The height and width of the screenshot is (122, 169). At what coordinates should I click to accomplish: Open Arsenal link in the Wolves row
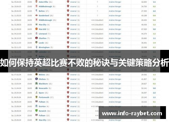[73, 75]
